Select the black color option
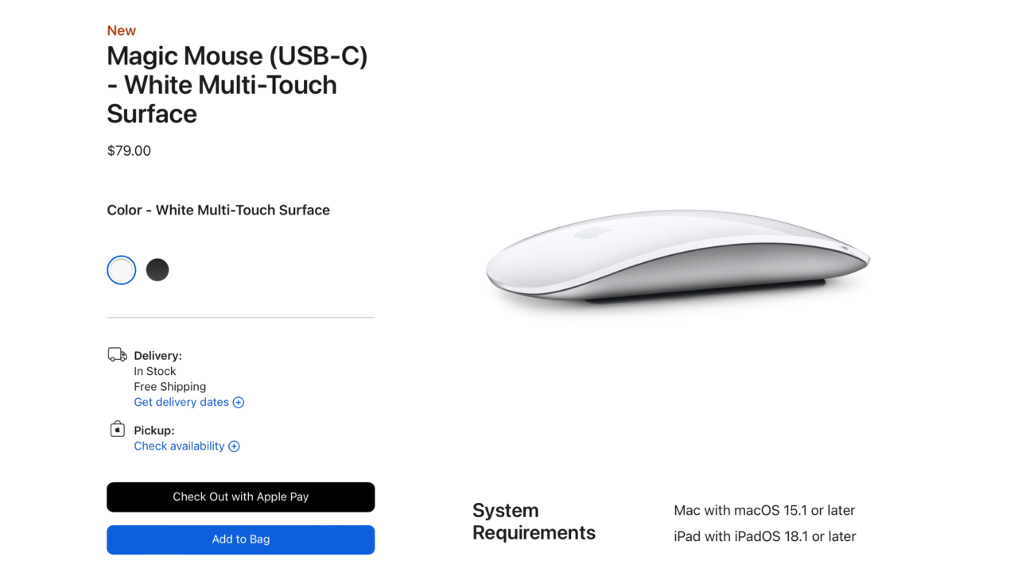1018x572 pixels. (157, 269)
